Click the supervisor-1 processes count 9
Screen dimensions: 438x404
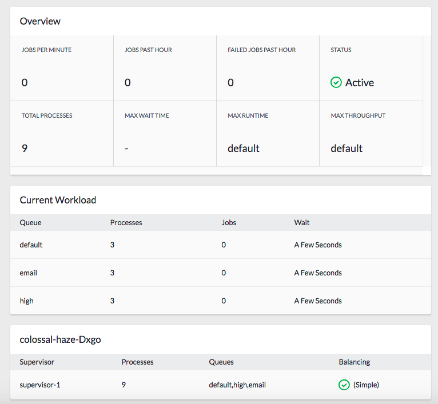[124, 385]
